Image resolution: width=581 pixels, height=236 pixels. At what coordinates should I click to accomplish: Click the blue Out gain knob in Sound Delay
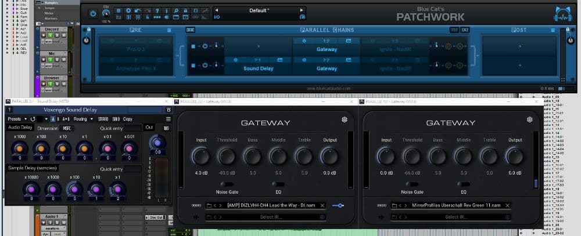157,143
